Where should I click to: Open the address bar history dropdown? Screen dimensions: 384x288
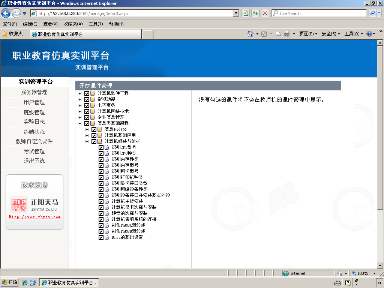[236, 13]
